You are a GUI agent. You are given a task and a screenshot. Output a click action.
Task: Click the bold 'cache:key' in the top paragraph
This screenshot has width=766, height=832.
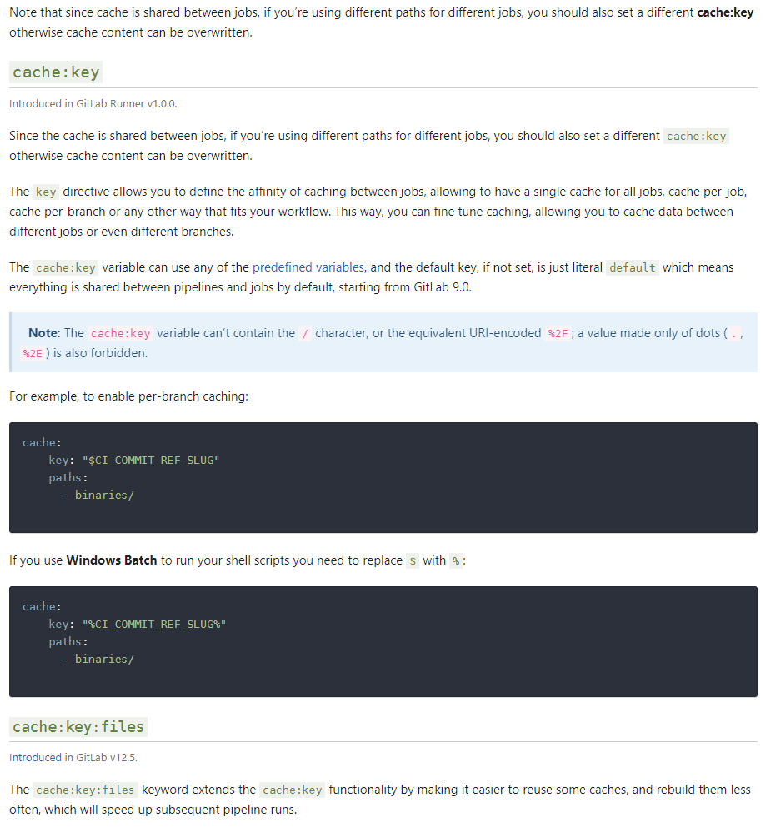pos(725,12)
